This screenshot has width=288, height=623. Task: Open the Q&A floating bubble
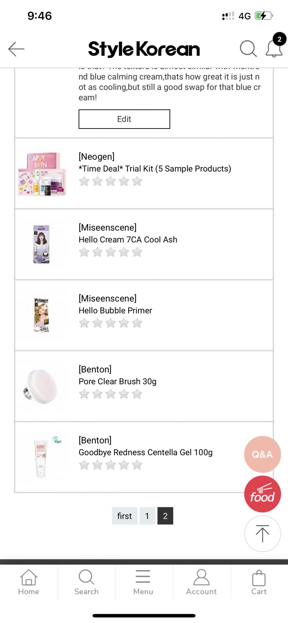click(x=262, y=454)
